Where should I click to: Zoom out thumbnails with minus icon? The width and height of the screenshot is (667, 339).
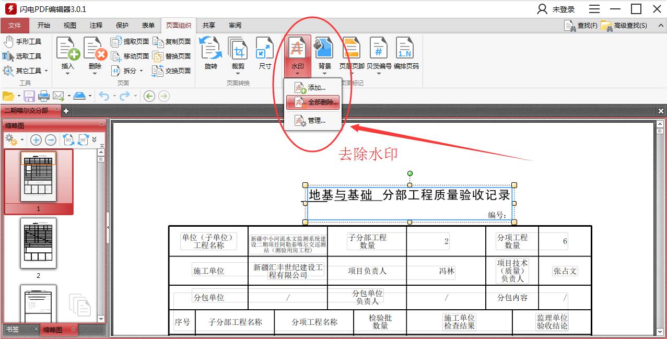51,140
